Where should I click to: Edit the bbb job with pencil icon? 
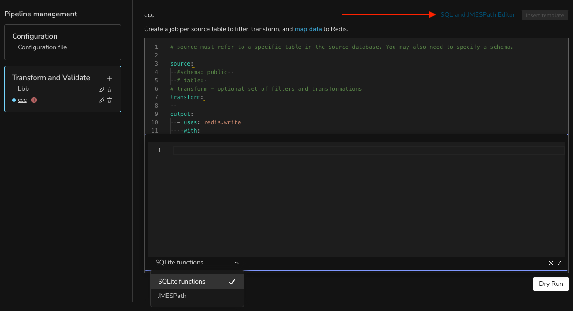click(102, 89)
